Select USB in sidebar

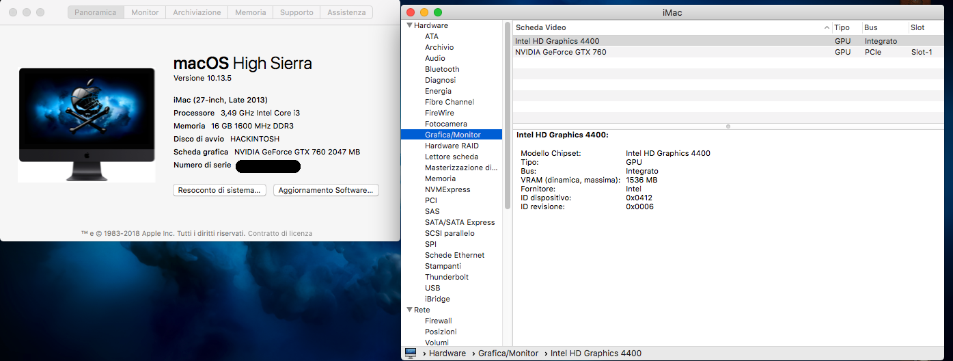point(432,288)
